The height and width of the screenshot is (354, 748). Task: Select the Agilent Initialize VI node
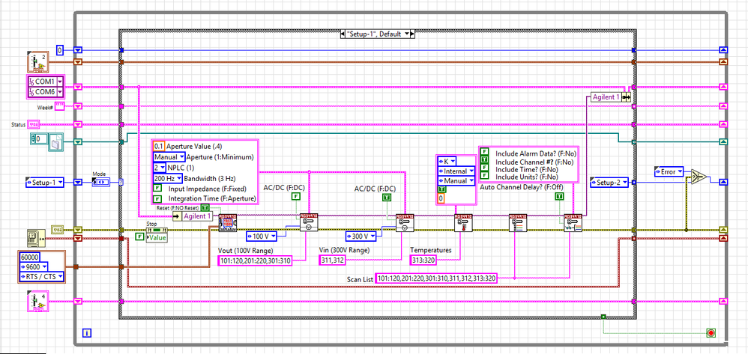(x=227, y=222)
